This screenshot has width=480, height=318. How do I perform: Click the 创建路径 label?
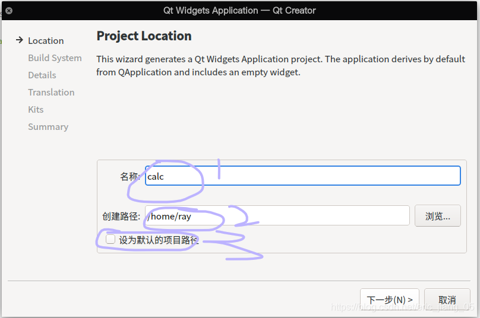pyautogui.click(x=121, y=216)
